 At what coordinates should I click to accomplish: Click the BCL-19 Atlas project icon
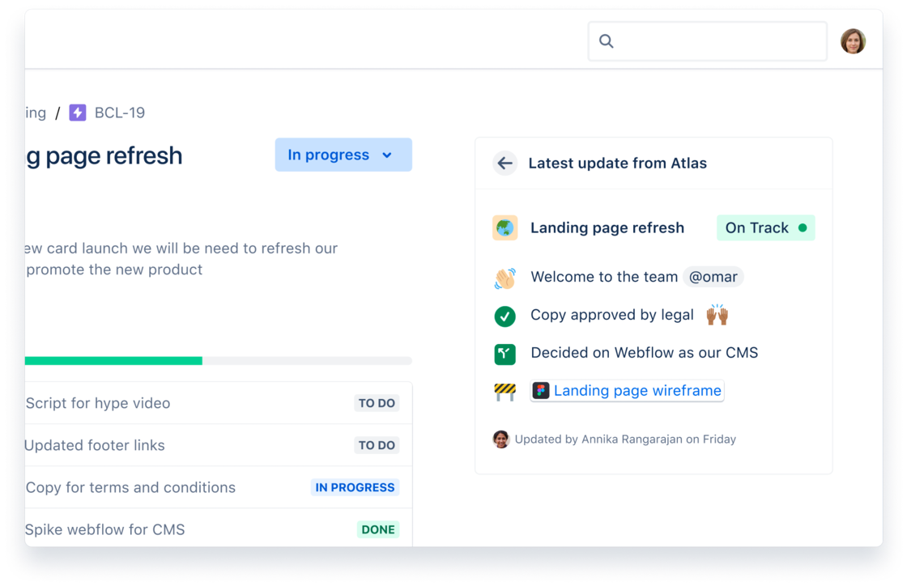coord(78,113)
